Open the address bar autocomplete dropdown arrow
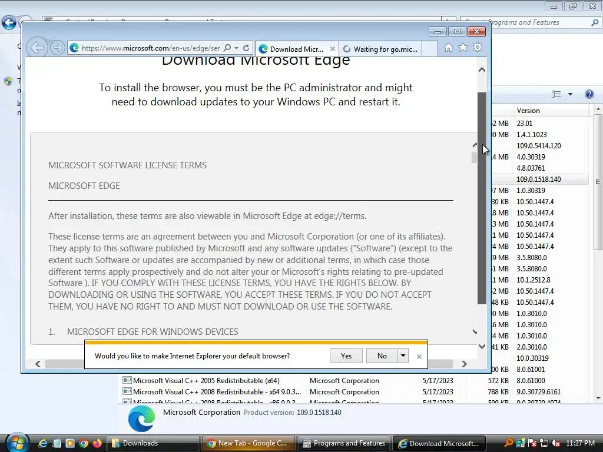 click(x=237, y=48)
